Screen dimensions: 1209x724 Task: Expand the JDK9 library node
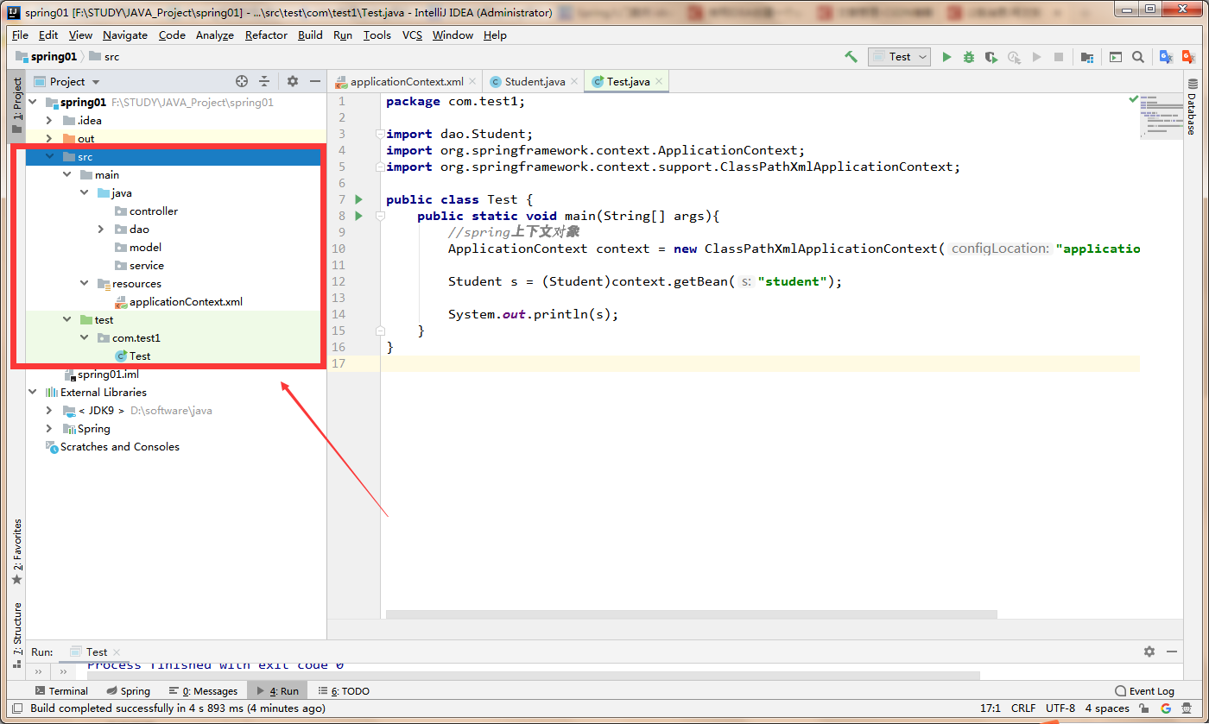(x=49, y=410)
